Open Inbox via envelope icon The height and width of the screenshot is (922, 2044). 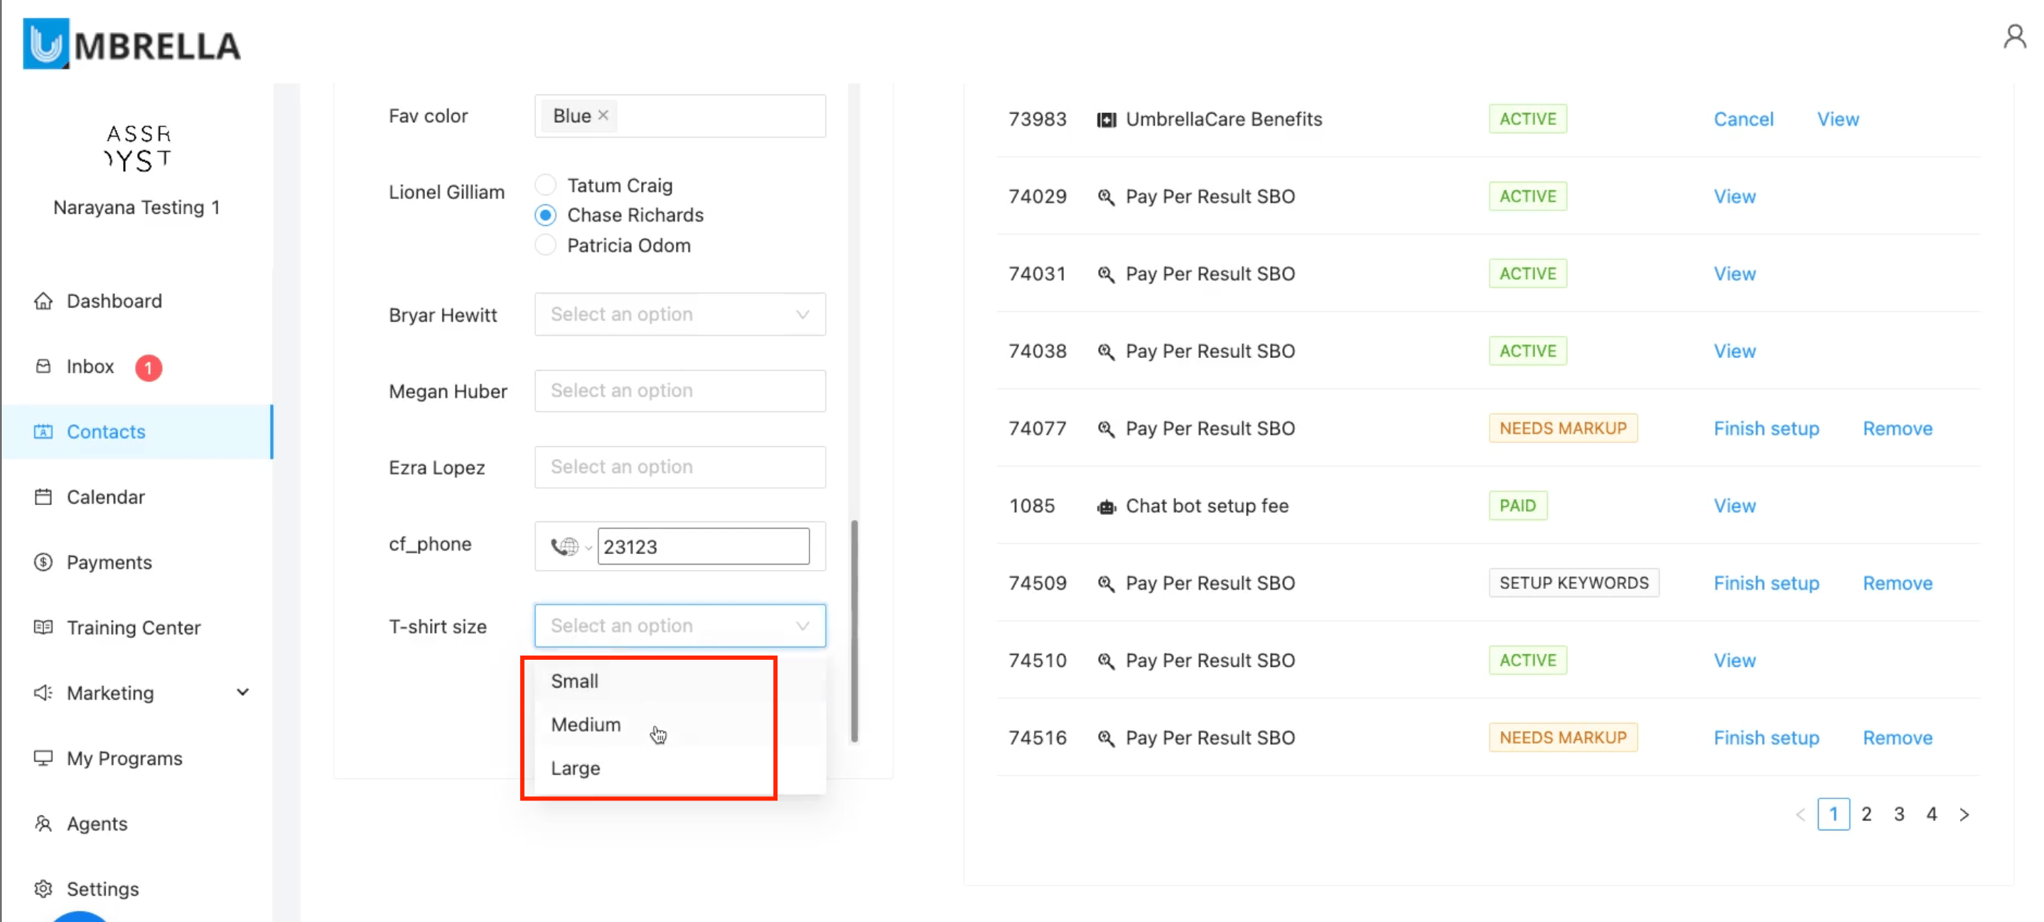43,367
